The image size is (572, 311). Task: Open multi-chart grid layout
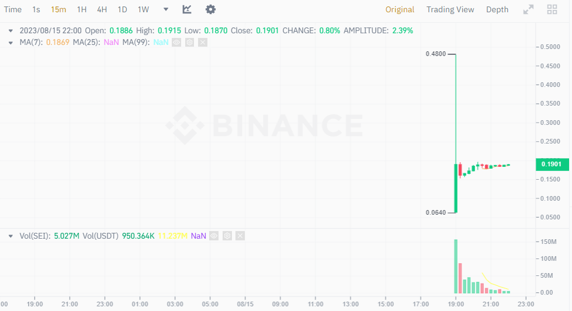(x=552, y=9)
